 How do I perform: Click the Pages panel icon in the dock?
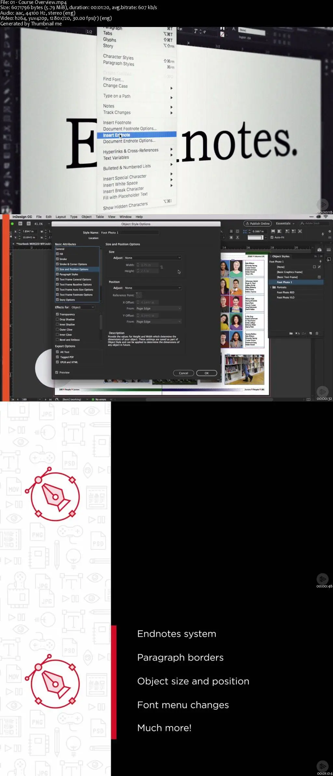click(319, 250)
